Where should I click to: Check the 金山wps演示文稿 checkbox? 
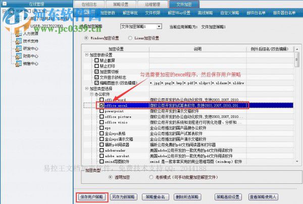coord(102,139)
